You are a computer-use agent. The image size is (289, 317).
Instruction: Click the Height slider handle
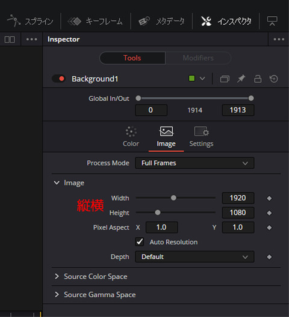158,213
